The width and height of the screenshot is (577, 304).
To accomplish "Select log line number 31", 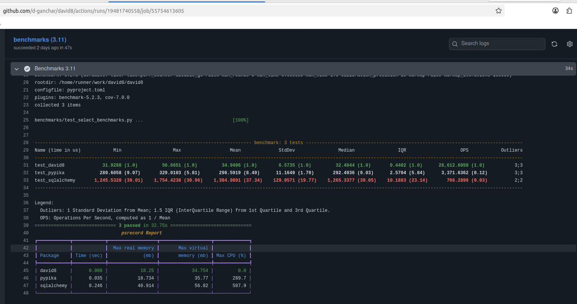I will [x=26, y=165].
